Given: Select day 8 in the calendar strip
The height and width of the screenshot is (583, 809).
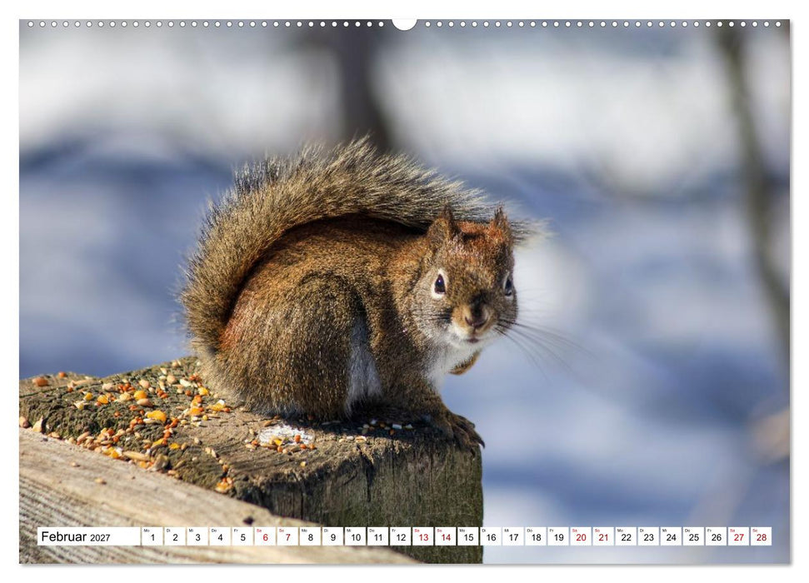Looking at the screenshot, I should click(x=310, y=536).
